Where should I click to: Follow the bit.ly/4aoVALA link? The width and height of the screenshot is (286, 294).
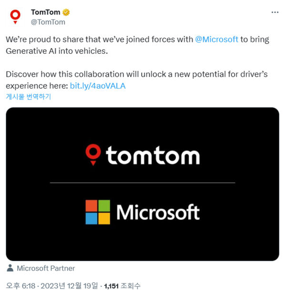coord(98,86)
